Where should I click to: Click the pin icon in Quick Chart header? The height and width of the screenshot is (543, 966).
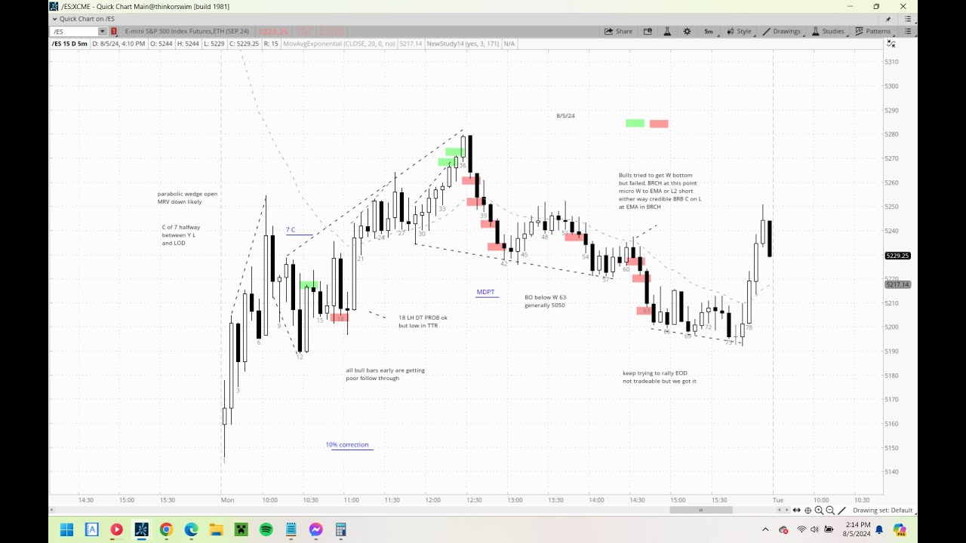(888, 19)
